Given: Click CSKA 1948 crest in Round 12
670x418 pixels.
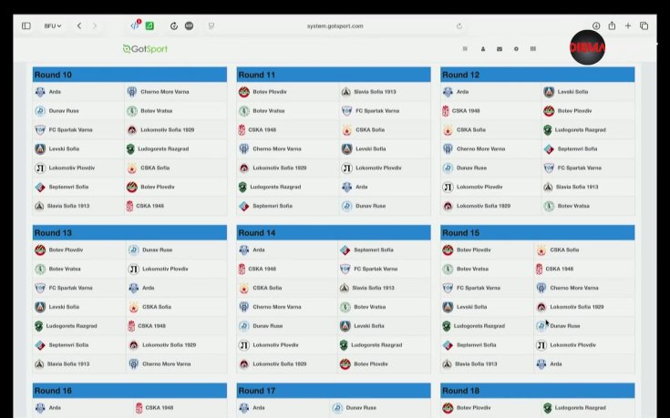Looking at the screenshot, I should tap(446, 111).
